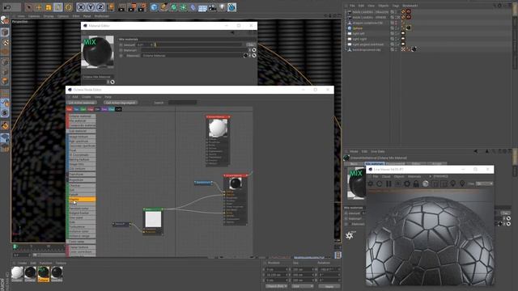Click Apply in Coordinates manager

pyautogui.click(x=329, y=286)
